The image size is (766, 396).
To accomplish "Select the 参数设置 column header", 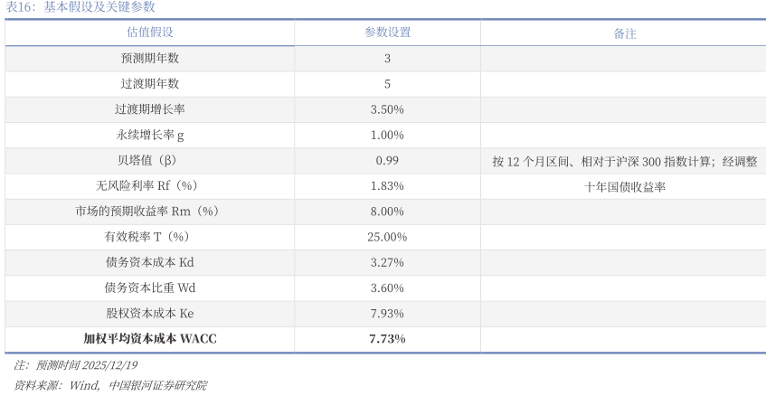I will (x=387, y=33).
